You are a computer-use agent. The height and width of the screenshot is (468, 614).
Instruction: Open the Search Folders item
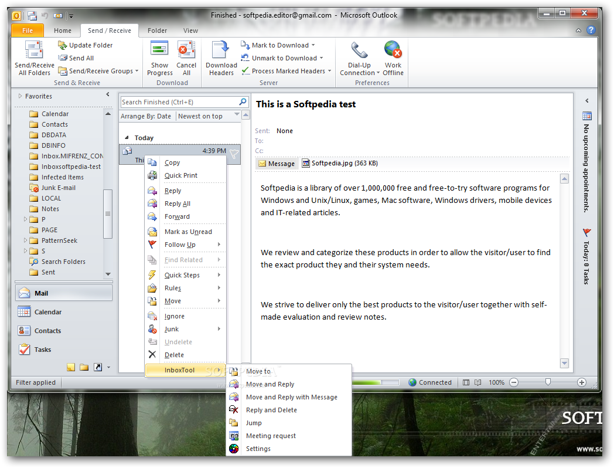point(63,262)
